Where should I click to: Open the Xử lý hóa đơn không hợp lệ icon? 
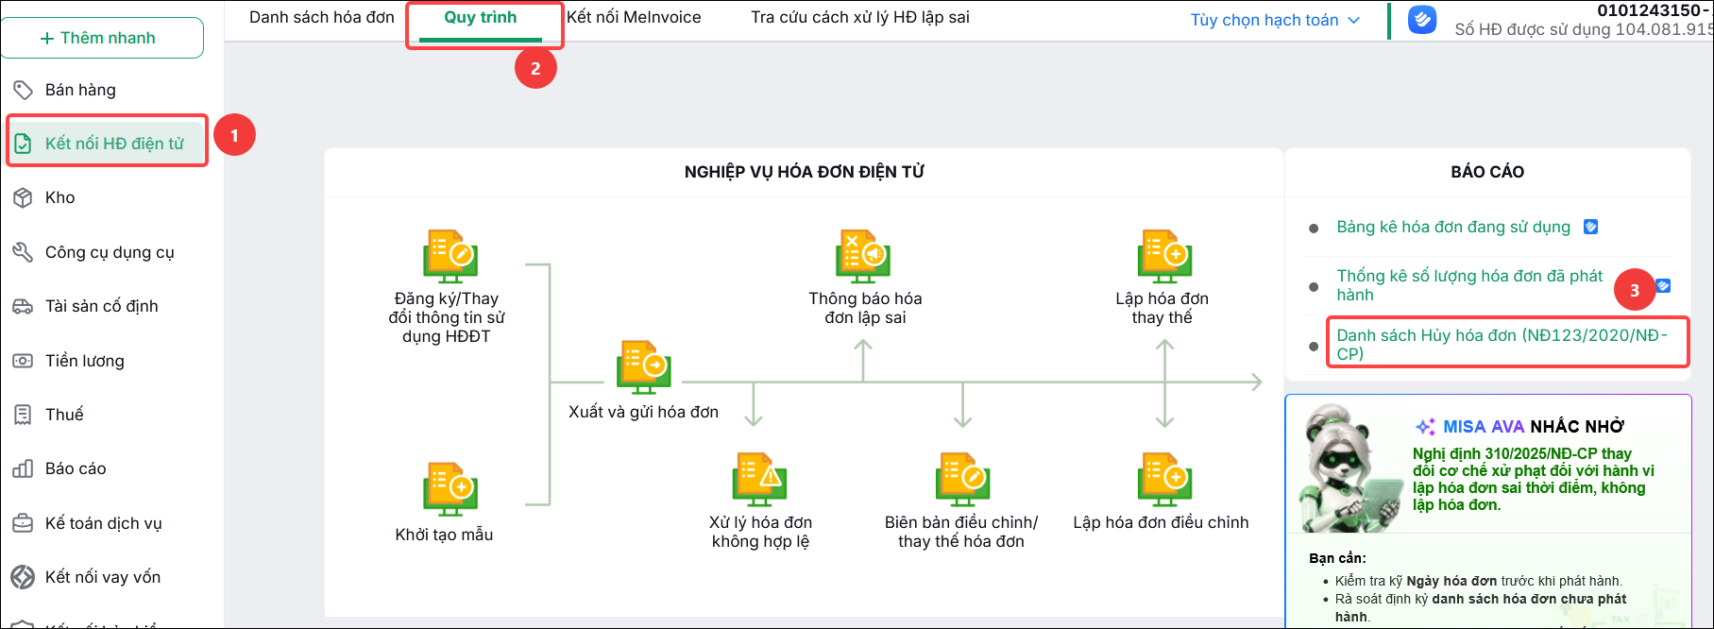(x=760, y=480)
